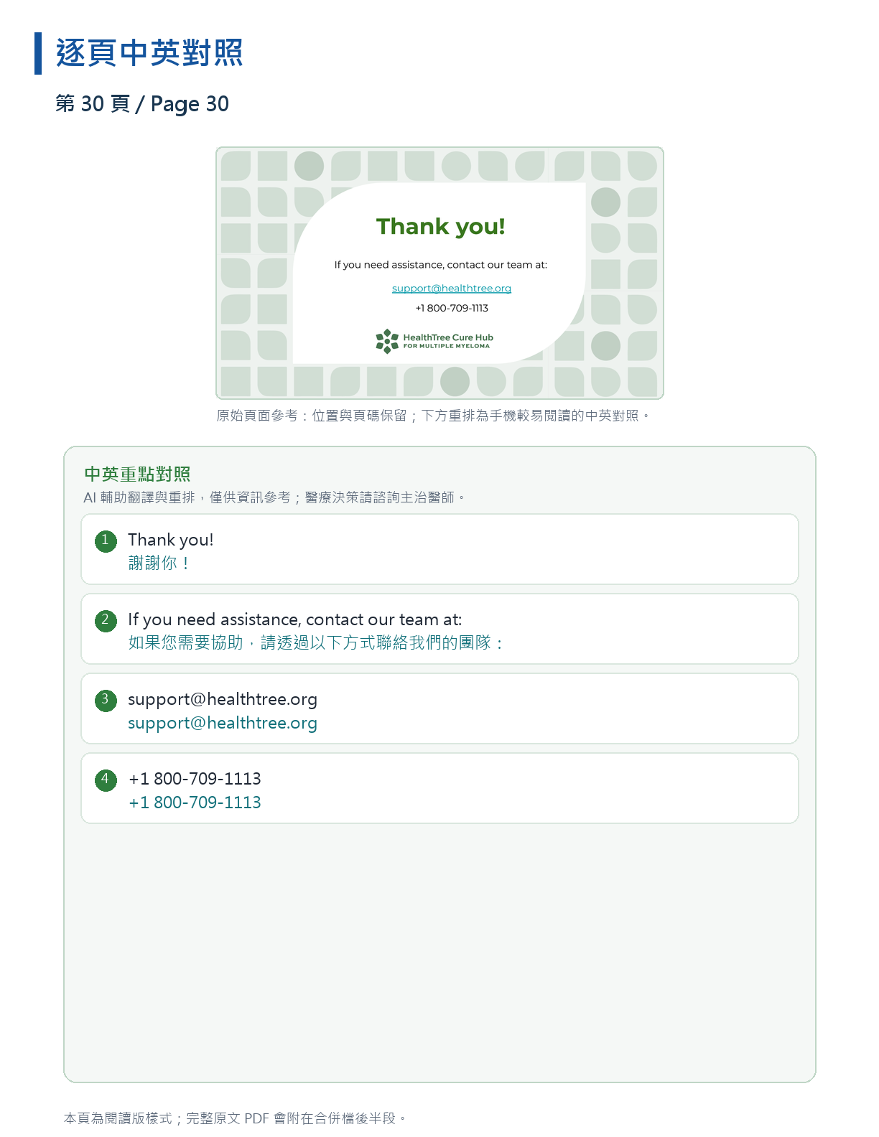Viewport: 879px width, 1137px height.
Task: Select the 'If you need assistance' card
Action: 439,629
